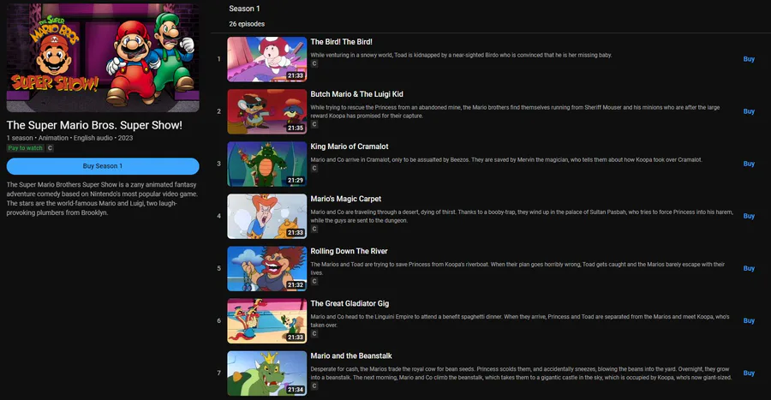Click the Pay to watch badge
This screenshot has width=771, height=400.
(25, 148)
